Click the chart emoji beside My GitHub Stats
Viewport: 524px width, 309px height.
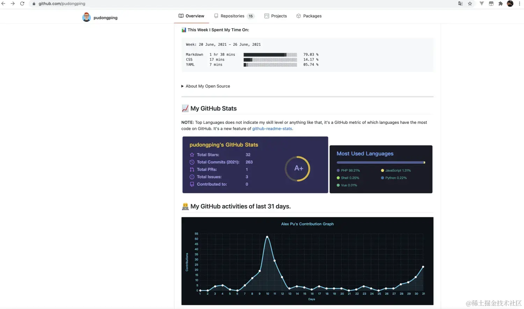[185, 108]
